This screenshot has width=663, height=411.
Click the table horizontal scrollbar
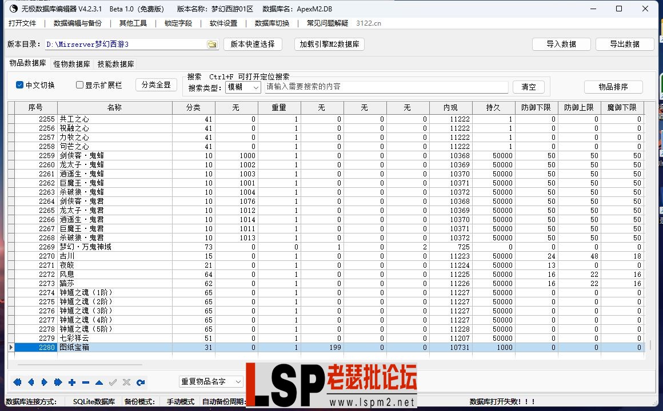pyautogui.click(x=79, y=364)
